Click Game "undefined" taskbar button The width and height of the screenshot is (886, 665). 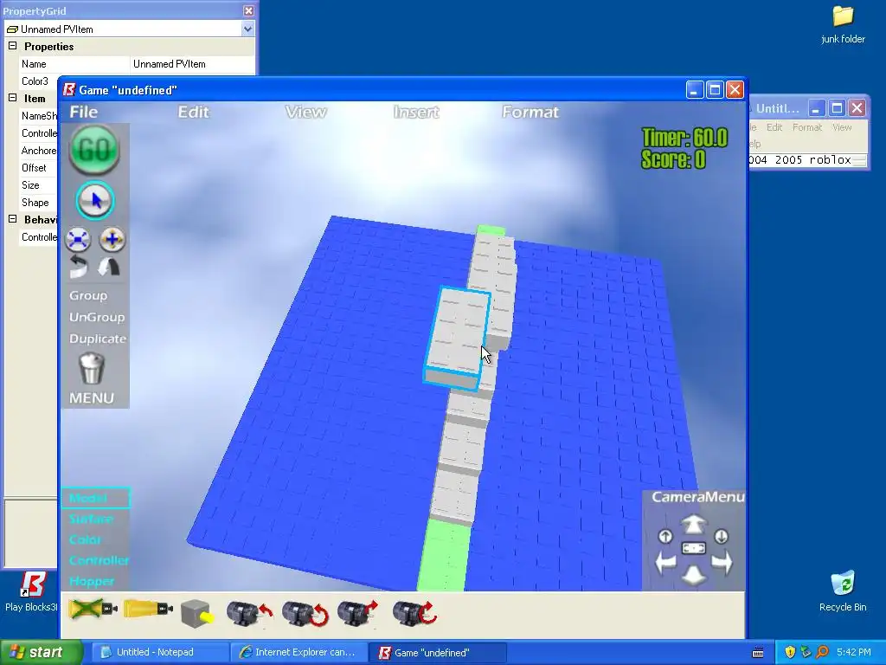(437, 652)
